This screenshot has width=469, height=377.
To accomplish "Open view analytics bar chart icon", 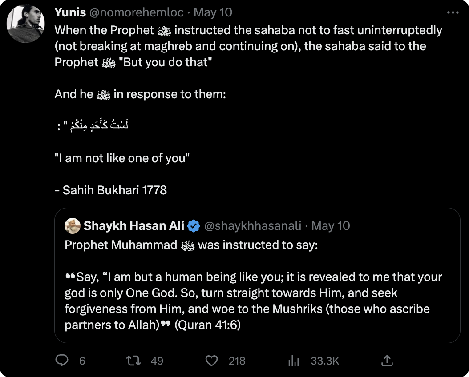I will 293,361.
